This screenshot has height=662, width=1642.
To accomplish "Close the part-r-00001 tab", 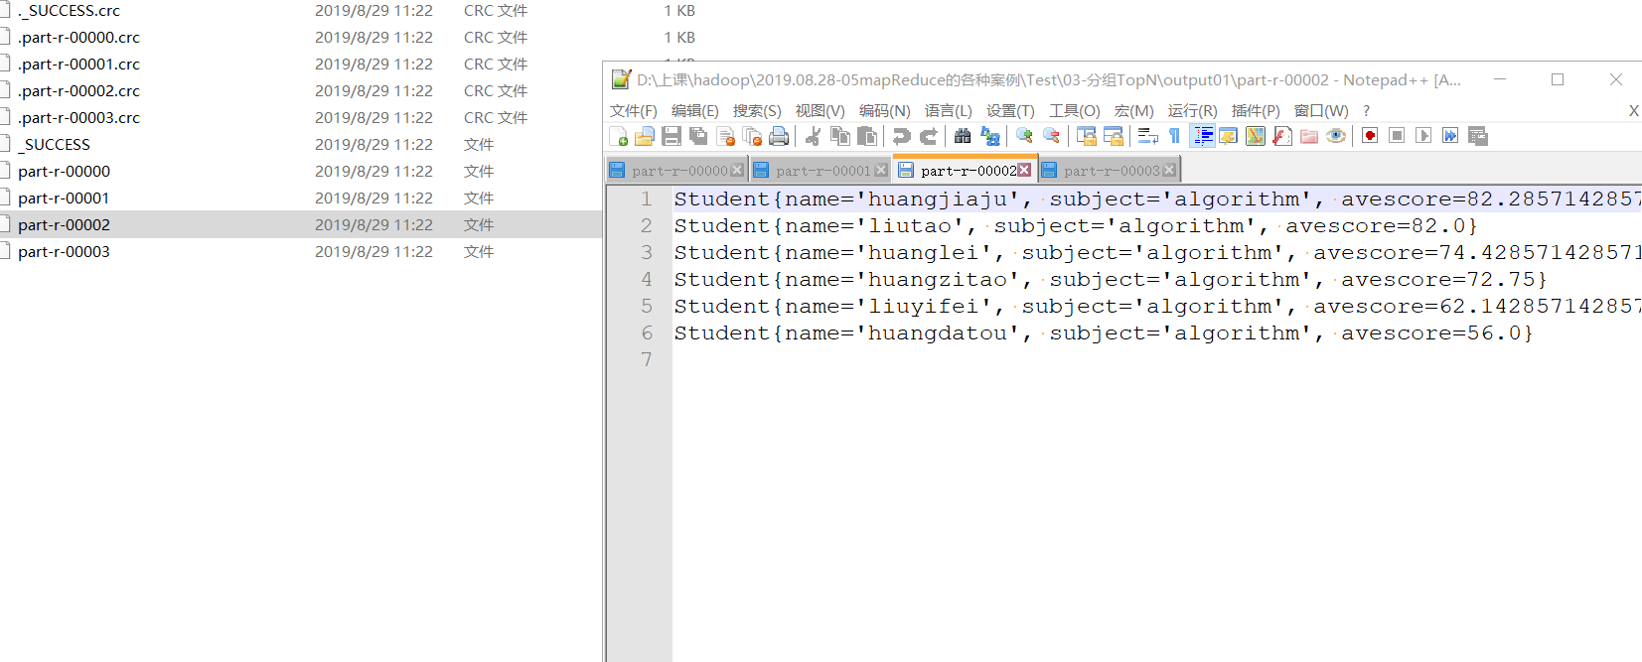I will 881,171.
